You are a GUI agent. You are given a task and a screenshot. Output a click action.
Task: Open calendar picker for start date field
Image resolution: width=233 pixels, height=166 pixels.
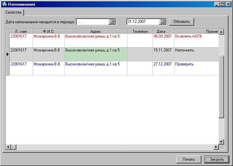click(112, 22)
